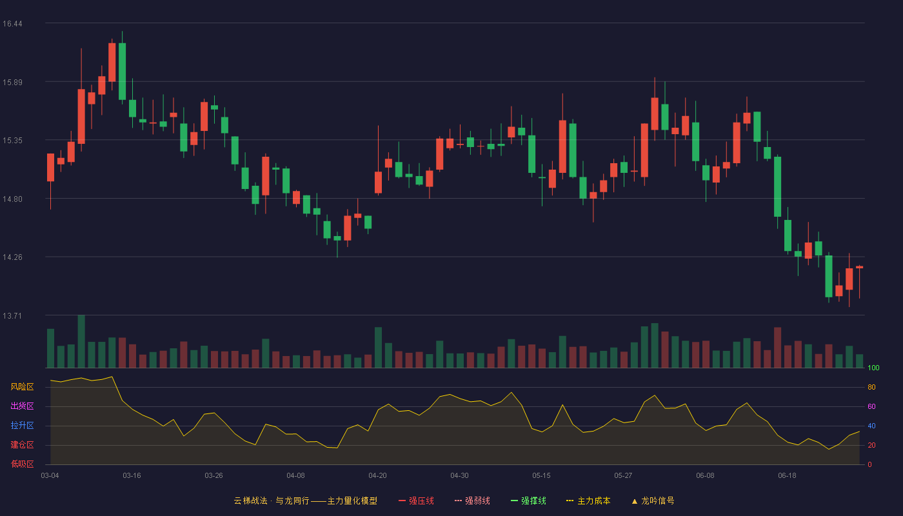Click the tallest volume bar near the chart start
This screenshot has width=903, height=516.
click(x=81, y=342)
